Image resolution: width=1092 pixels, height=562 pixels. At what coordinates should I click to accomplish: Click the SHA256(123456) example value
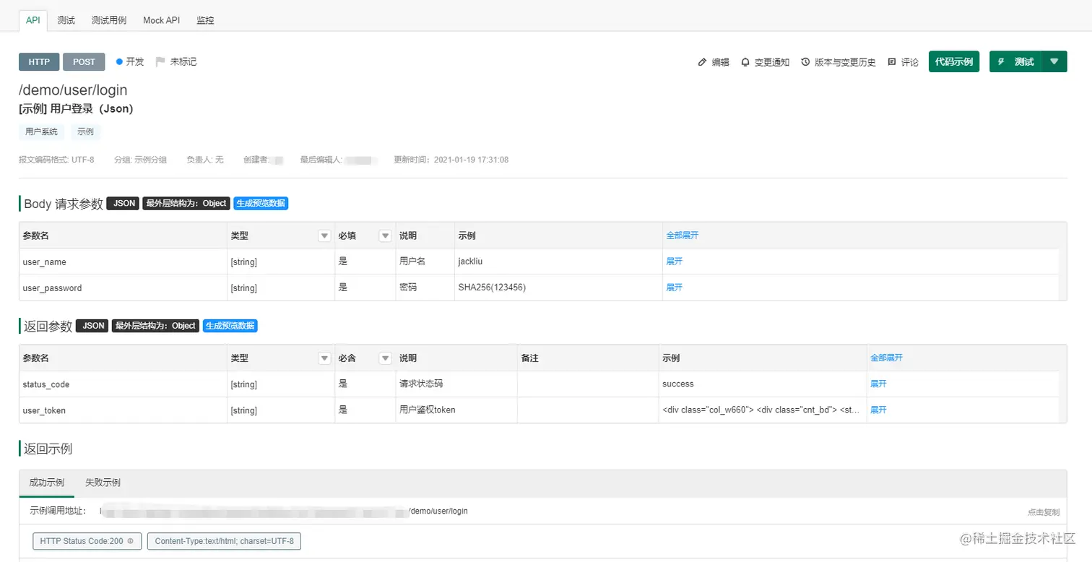(x=492, y=288)
